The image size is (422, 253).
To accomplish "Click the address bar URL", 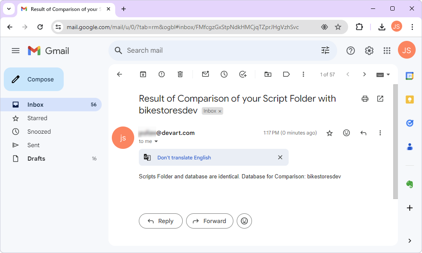I will (182, 27).
